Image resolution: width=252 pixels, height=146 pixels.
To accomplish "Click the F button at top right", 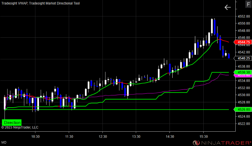I will (248, 4).
